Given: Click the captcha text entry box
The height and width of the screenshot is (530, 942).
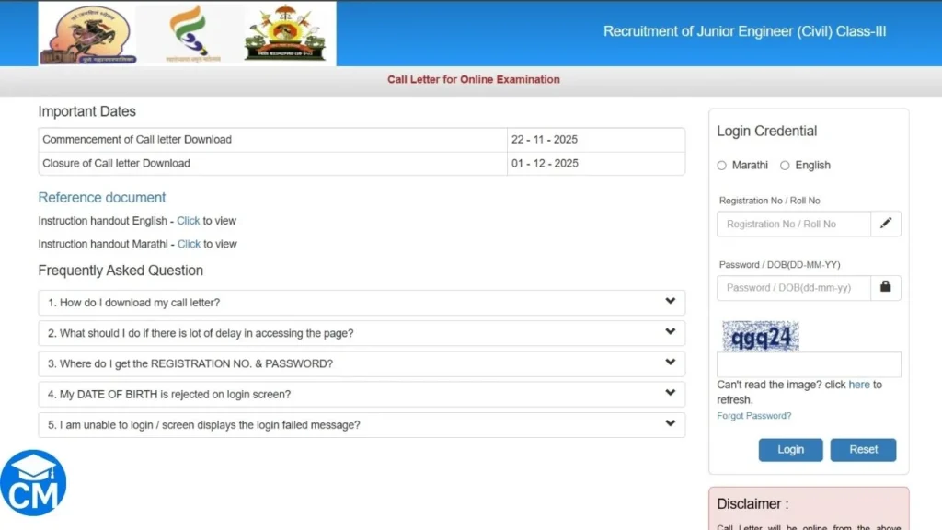Looking at the screenshot, I should click(x=809, y=364).
